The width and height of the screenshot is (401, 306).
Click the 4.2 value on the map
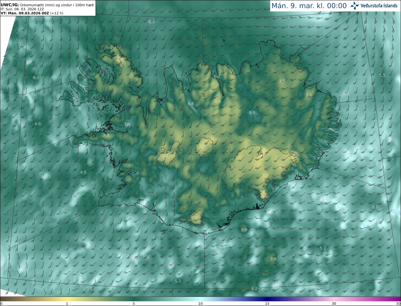254,288
